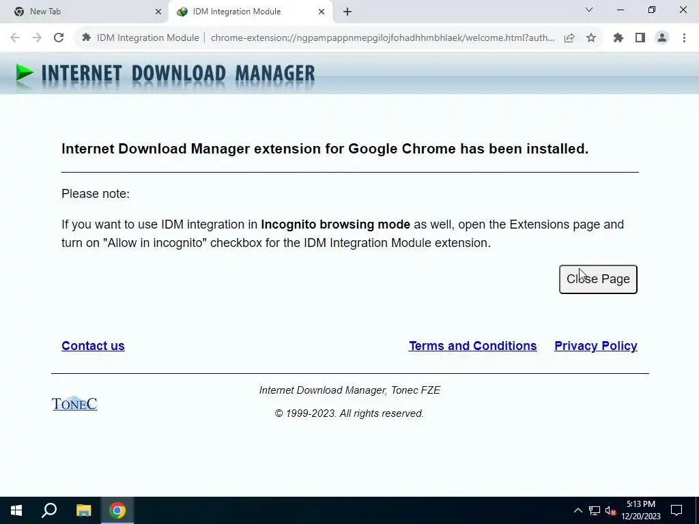Click the Tonec logo in footer
The width and height of the screenshot is (699, 524).
click(74, 404)
